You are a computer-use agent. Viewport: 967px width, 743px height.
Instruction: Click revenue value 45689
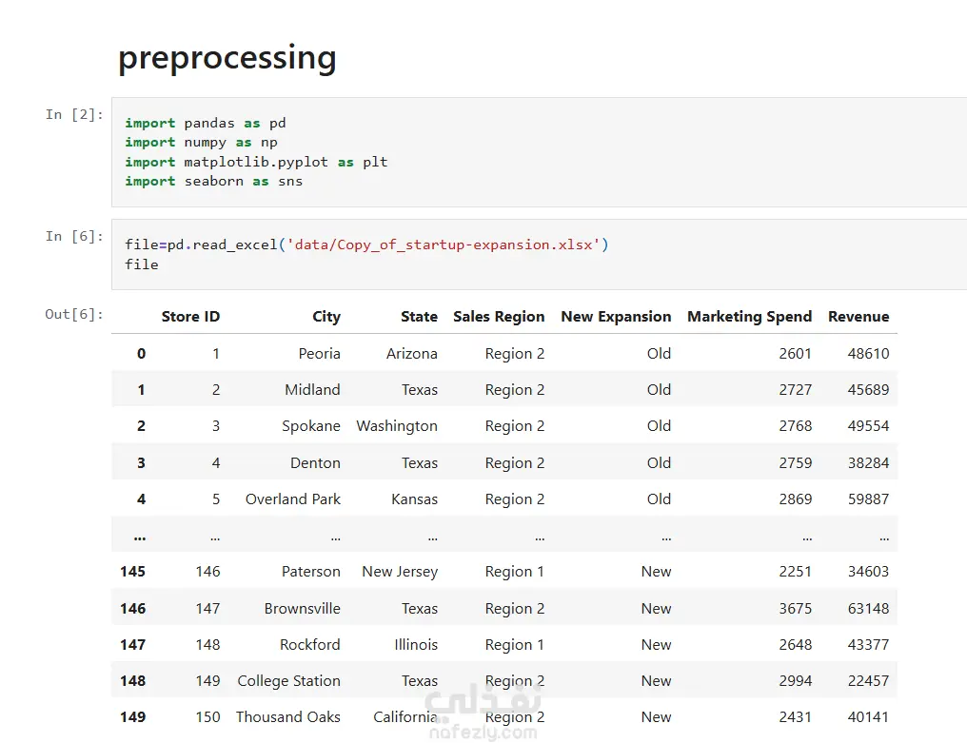(868, 390)
